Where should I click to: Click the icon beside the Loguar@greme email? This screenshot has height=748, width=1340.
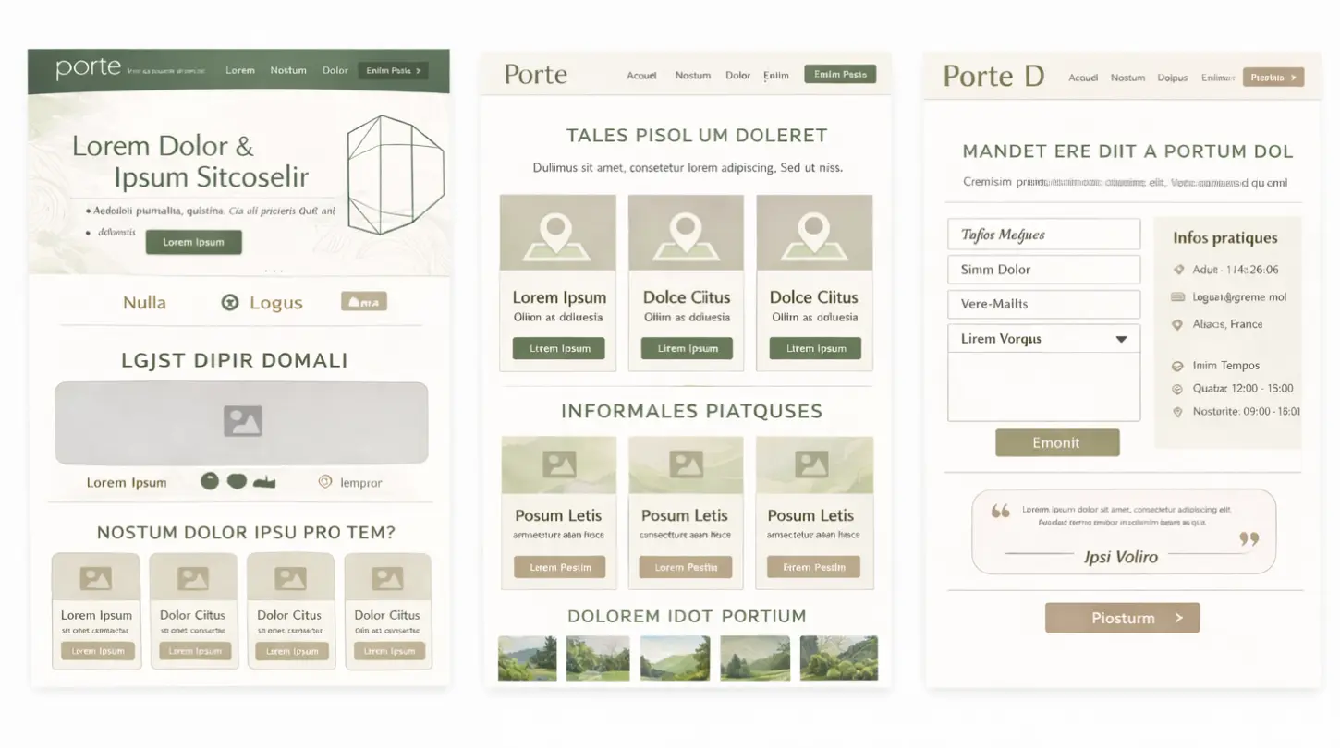(x=1177, y=297)
